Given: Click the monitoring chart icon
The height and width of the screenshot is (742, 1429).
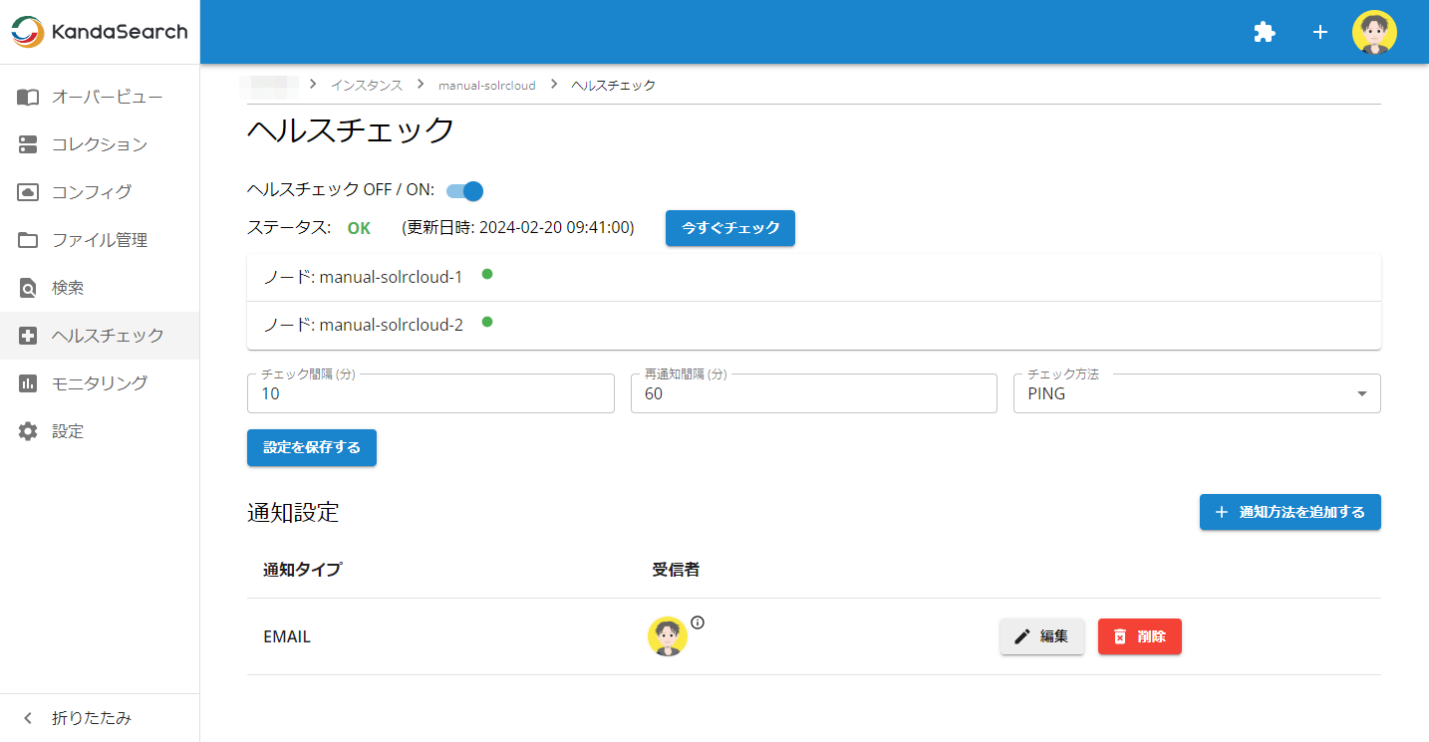Looking at the screenshot, I should (x=28, y=383).
